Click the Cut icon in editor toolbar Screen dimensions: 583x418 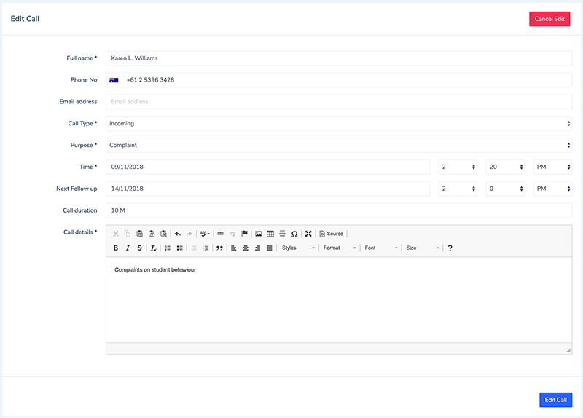pyautogui.click(x=116, y=234)
